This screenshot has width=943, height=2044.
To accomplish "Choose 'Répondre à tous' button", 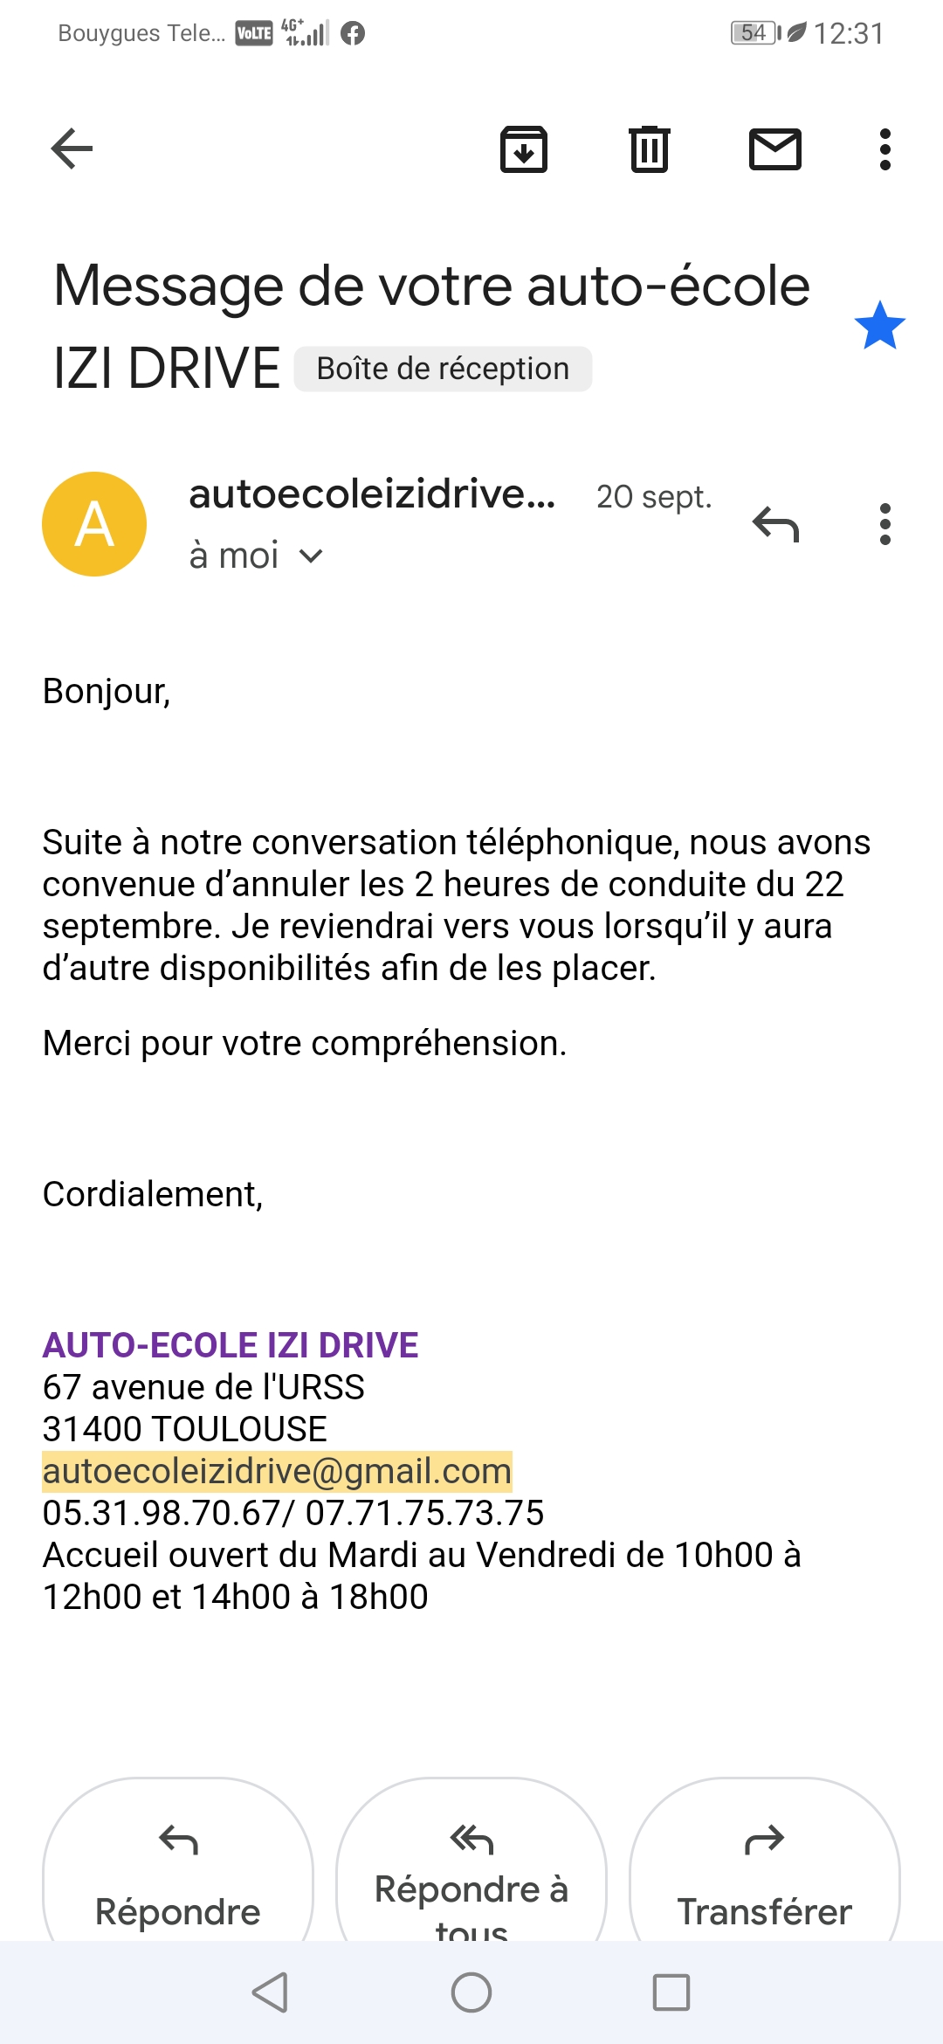I will pos(471,1869).
